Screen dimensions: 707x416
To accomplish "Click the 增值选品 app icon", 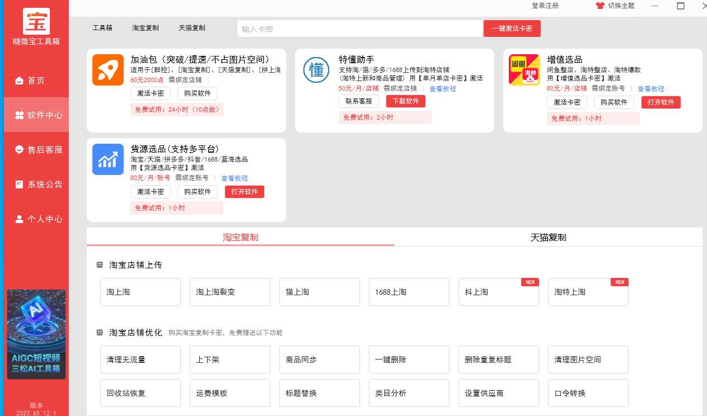I will coord(525,70).
